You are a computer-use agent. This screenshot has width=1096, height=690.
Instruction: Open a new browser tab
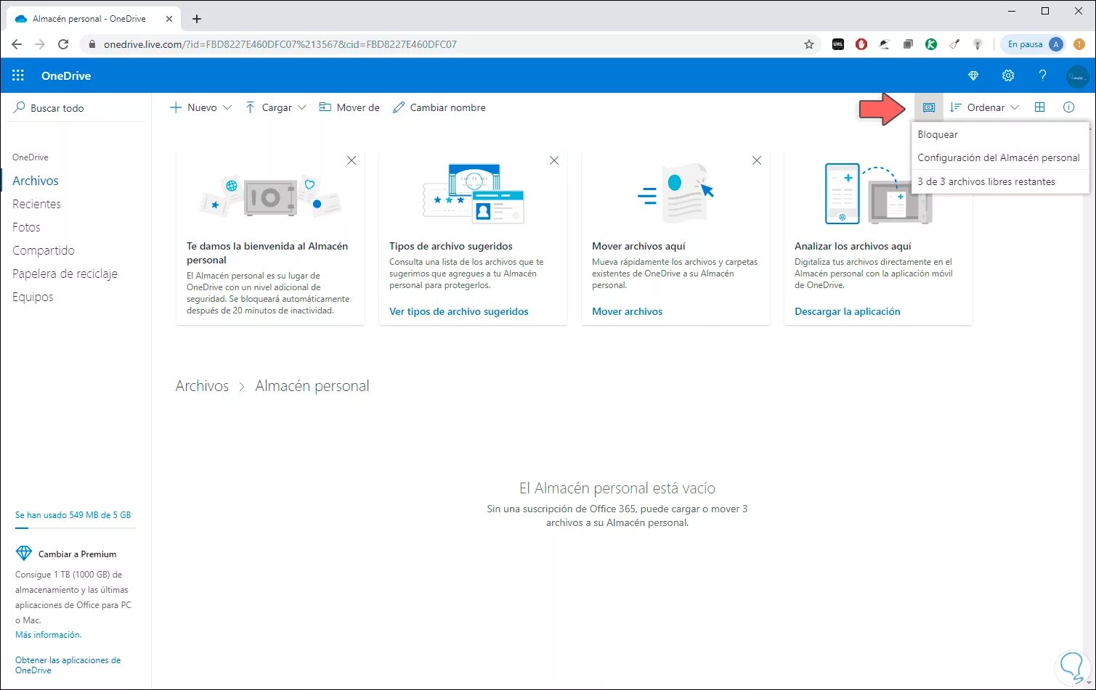click(x=197, y=19)
